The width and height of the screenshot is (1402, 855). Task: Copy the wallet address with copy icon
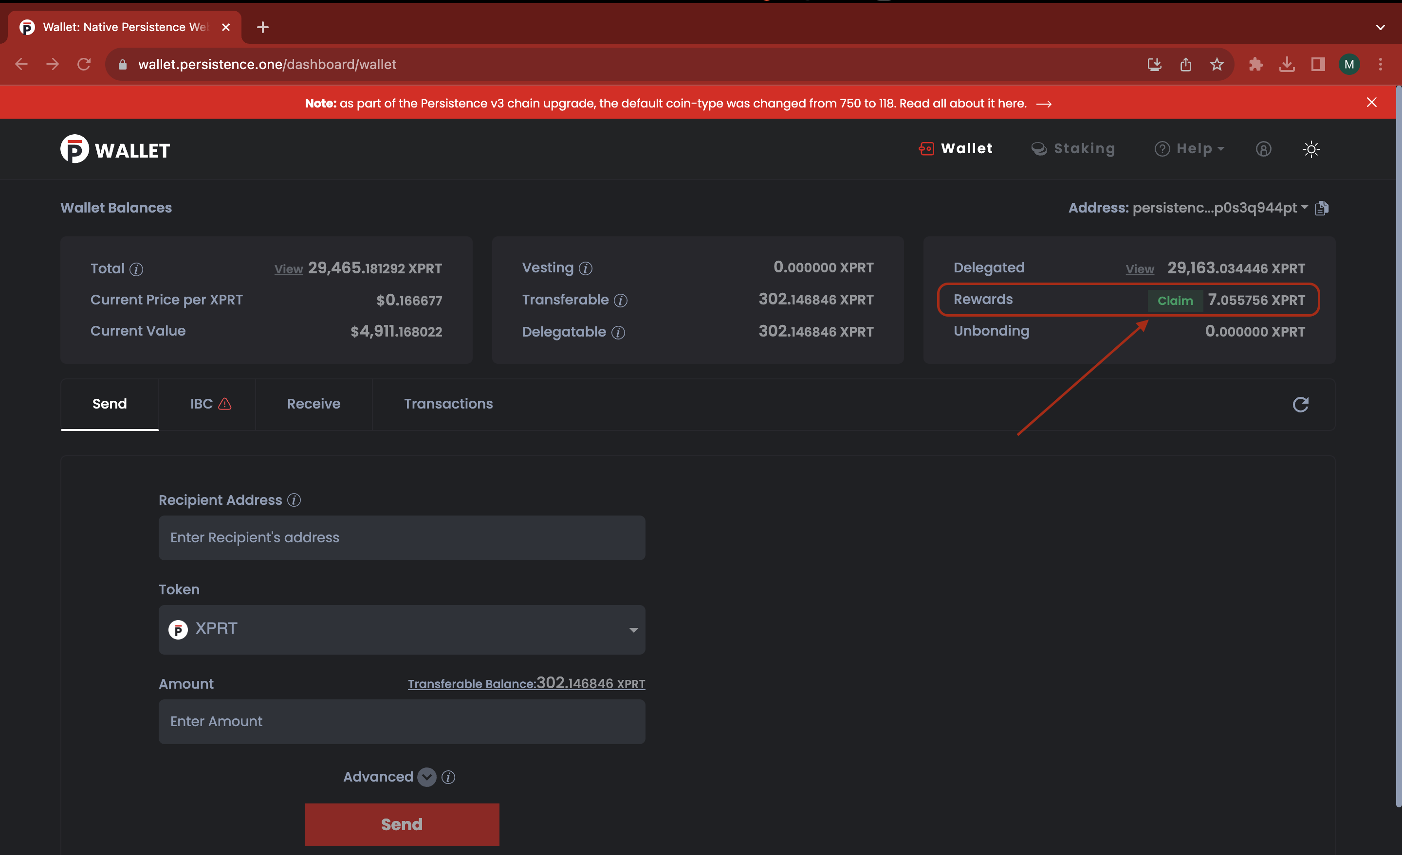tap(1322, 208)
